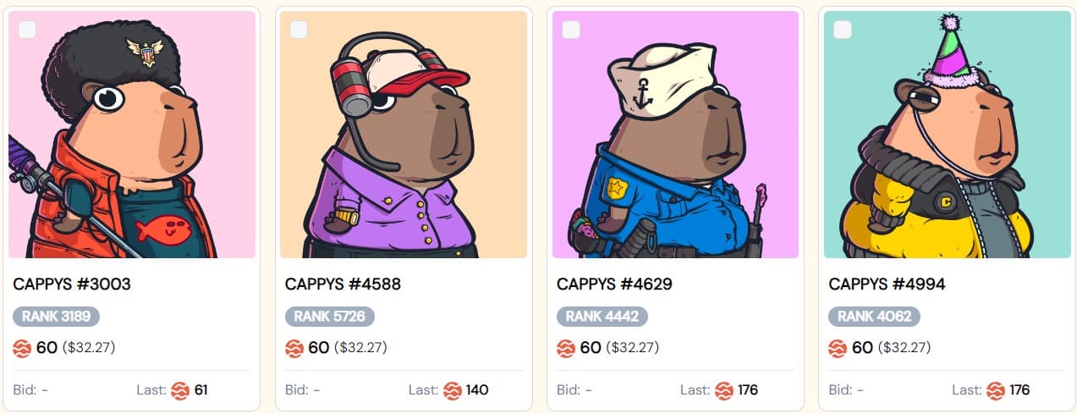Click the RANK 3189 badge
The width and height of the screenshot is (1077, 414).
pyautogui.click(x=57, y=317)
